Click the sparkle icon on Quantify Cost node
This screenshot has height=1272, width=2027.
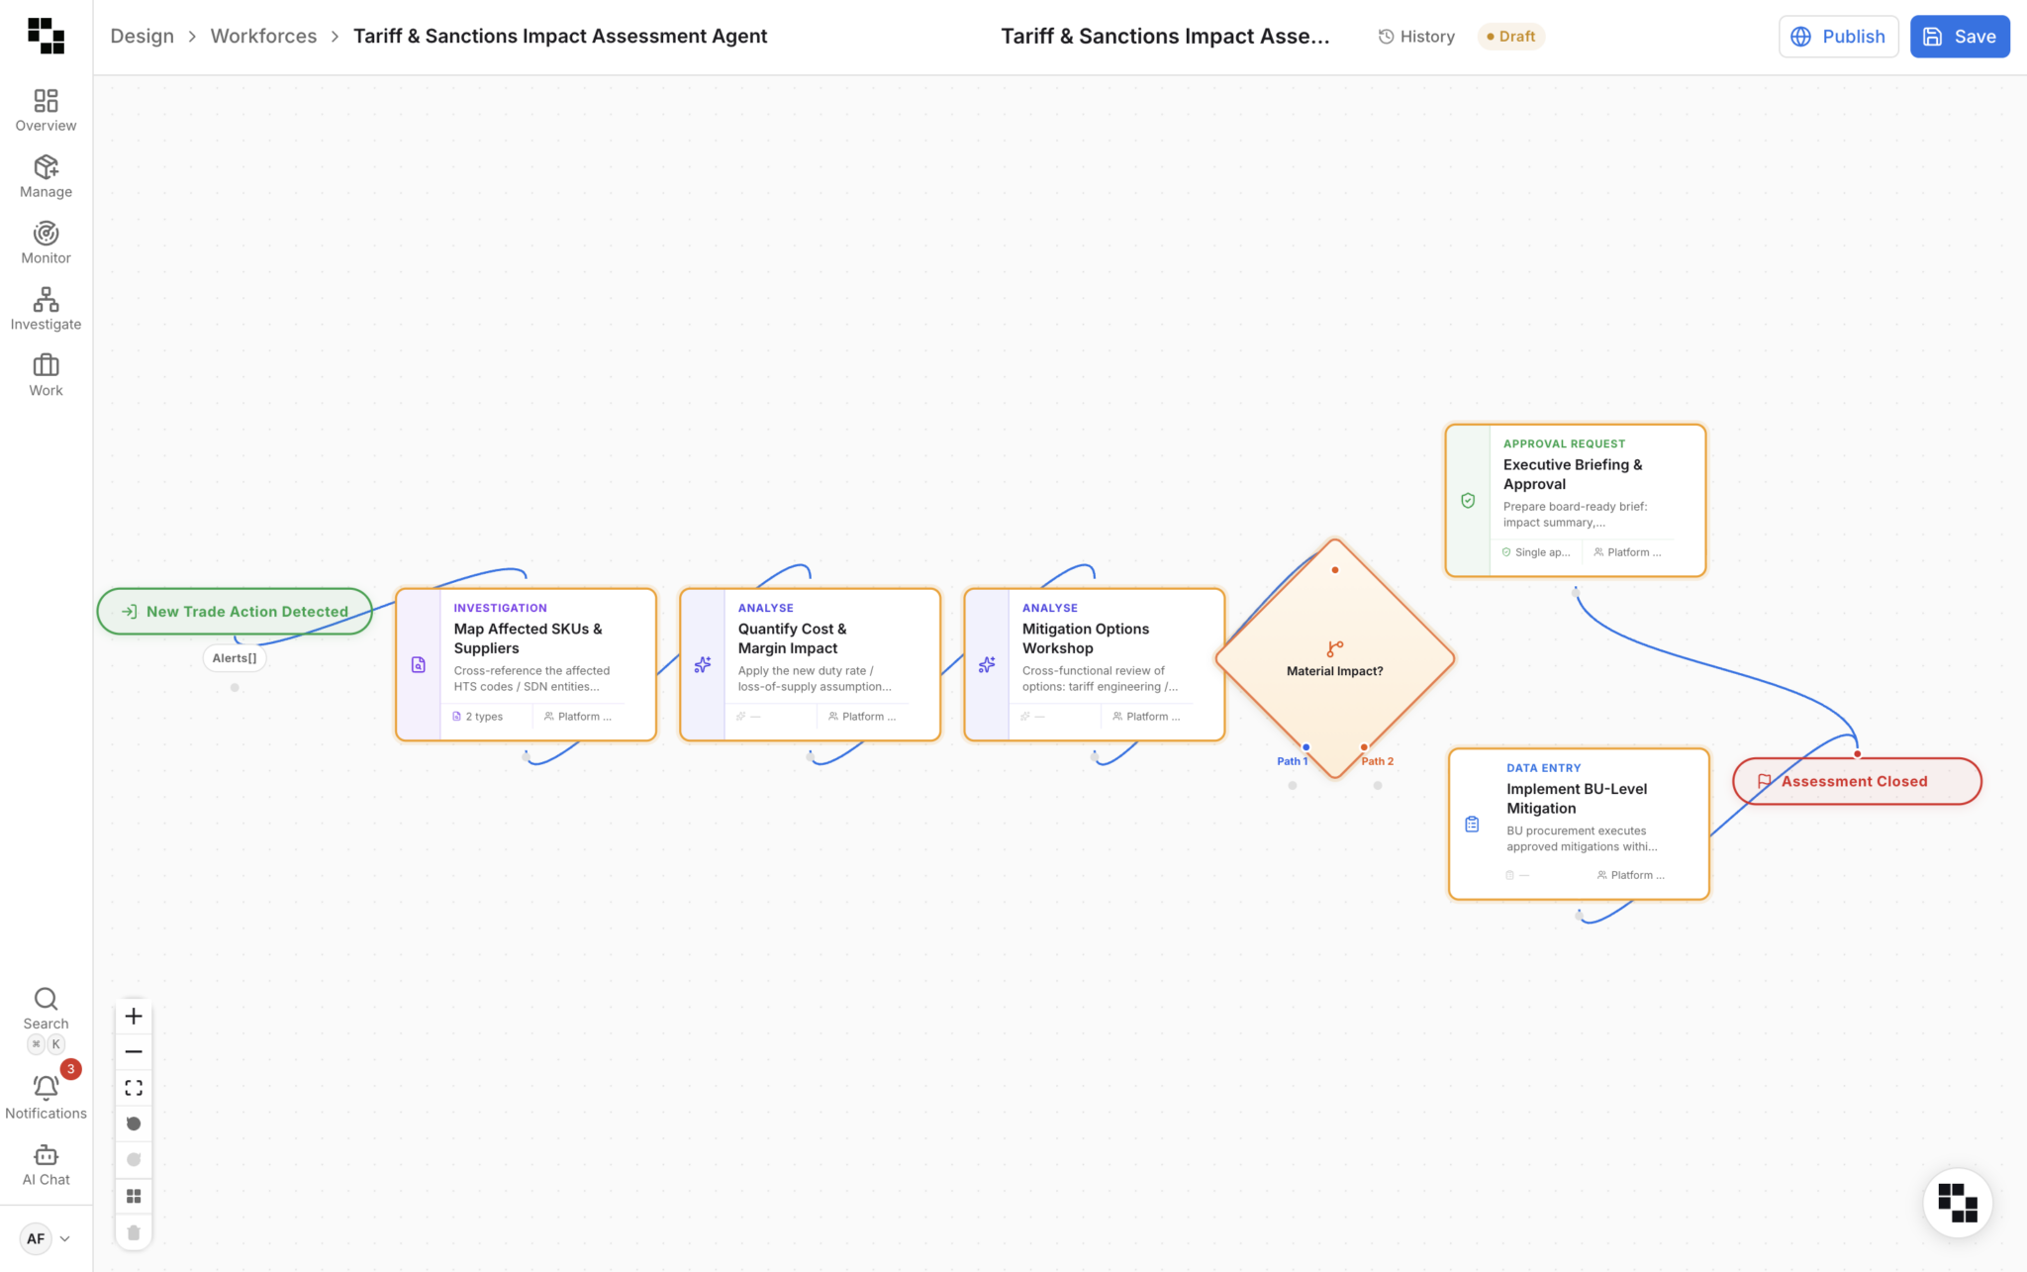tap(702, 664)
